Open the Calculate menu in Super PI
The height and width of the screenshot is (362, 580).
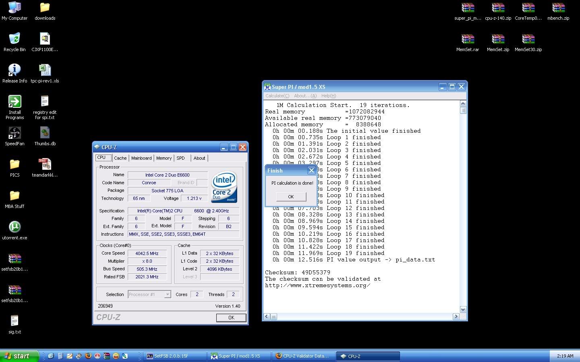[277, 96]
